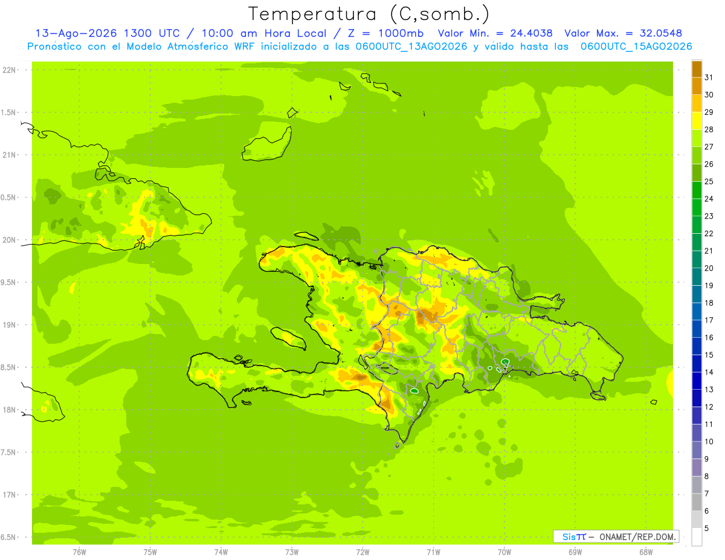Click the 'Valor Max. = 32.0548' text
Image resolution: width=725 pixels, height=560 pixels.
pyautogui.click(x=623, y=33)
